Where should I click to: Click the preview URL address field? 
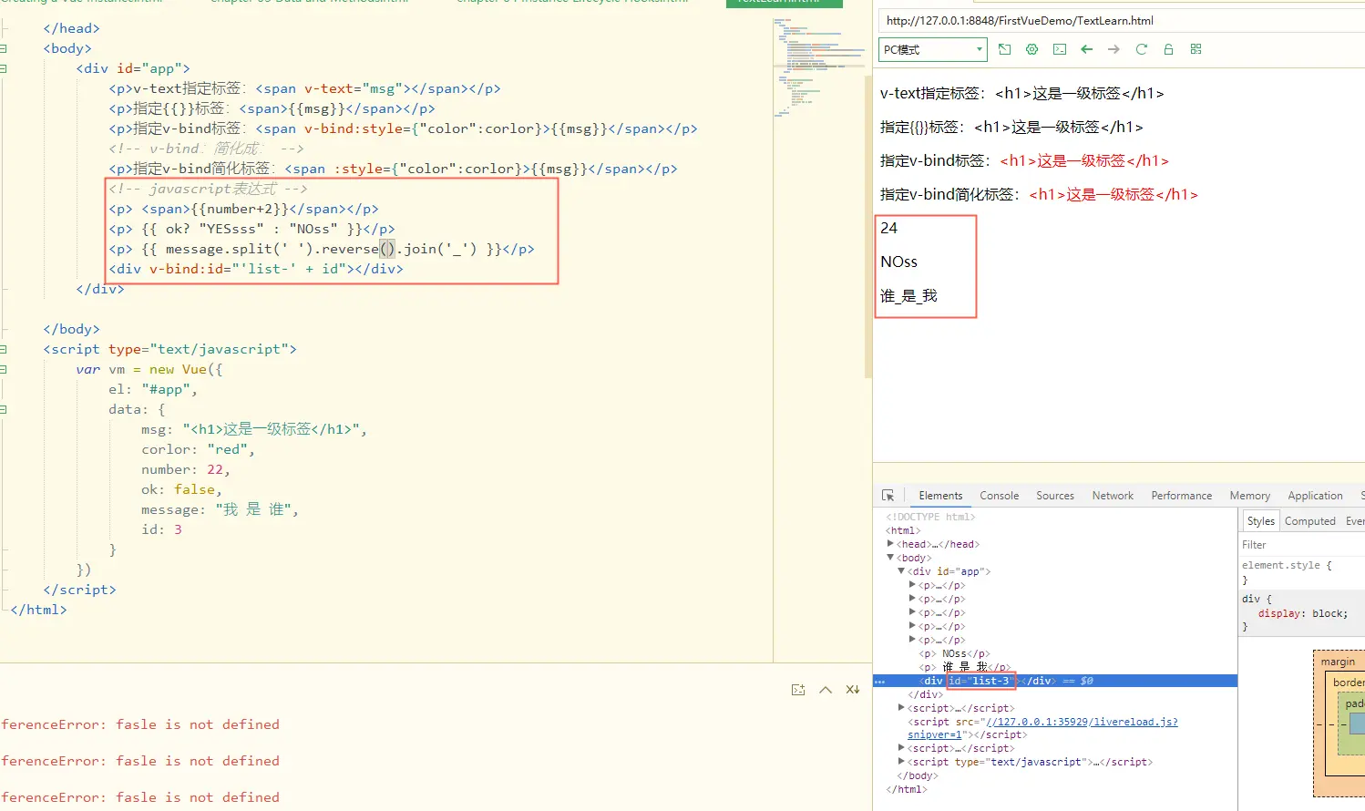1123,20
